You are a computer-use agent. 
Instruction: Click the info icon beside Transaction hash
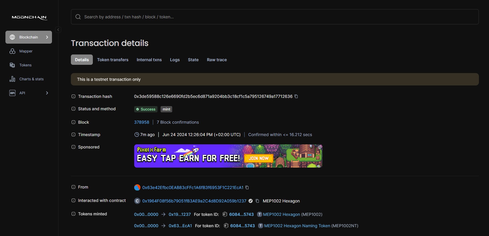tap(73, 96)
